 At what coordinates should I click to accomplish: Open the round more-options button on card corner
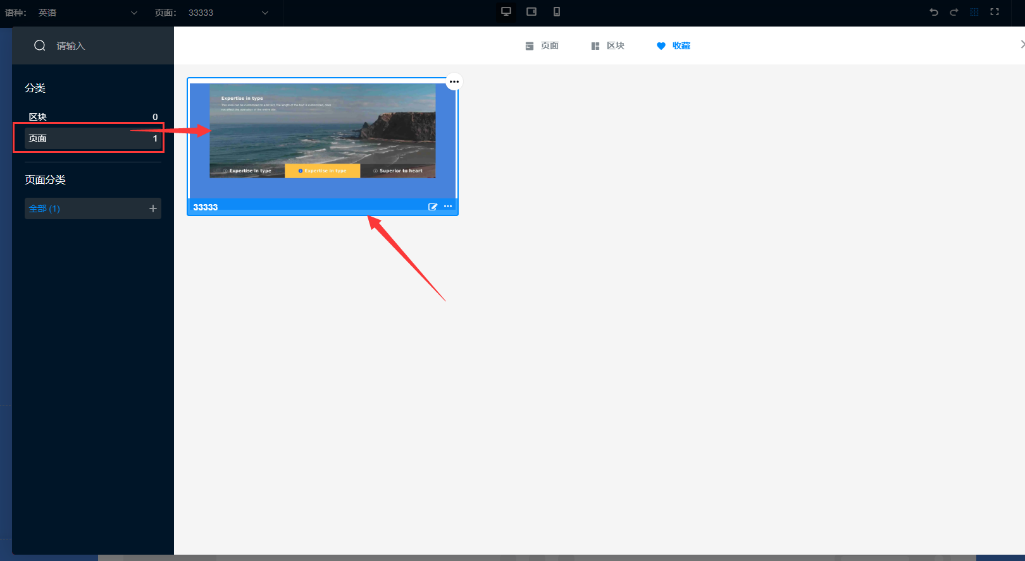point(454,81)
